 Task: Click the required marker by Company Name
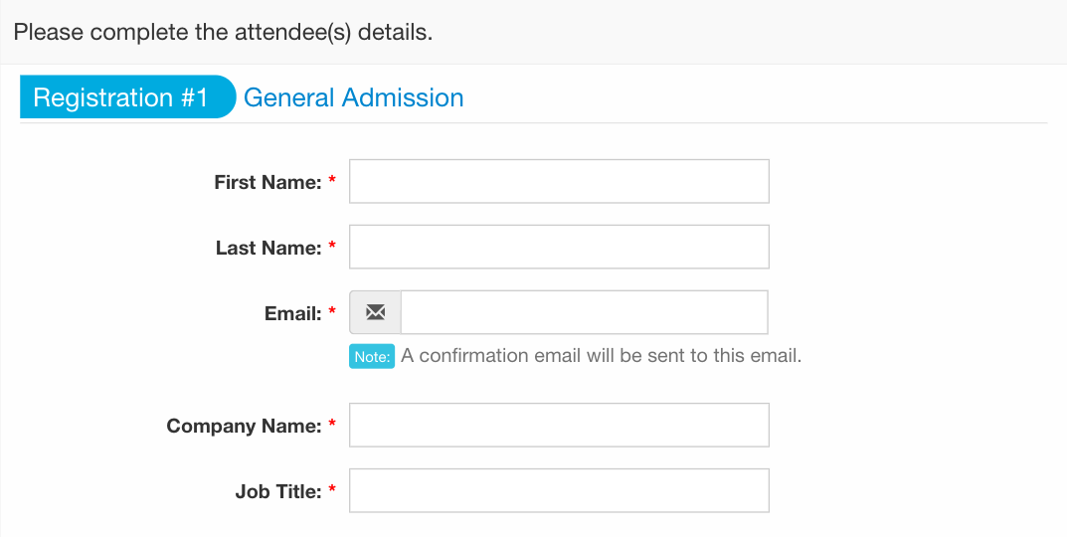click(x=332, y=424)
